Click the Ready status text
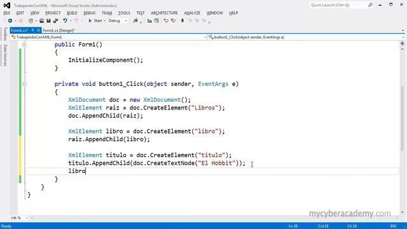 [6, 226]
